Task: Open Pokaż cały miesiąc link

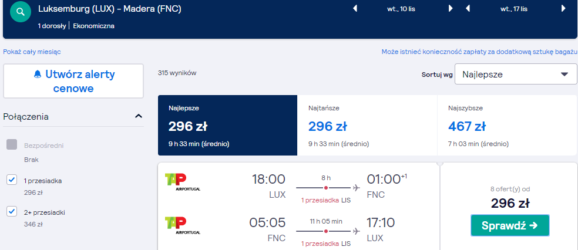Action: coord(32,52)
